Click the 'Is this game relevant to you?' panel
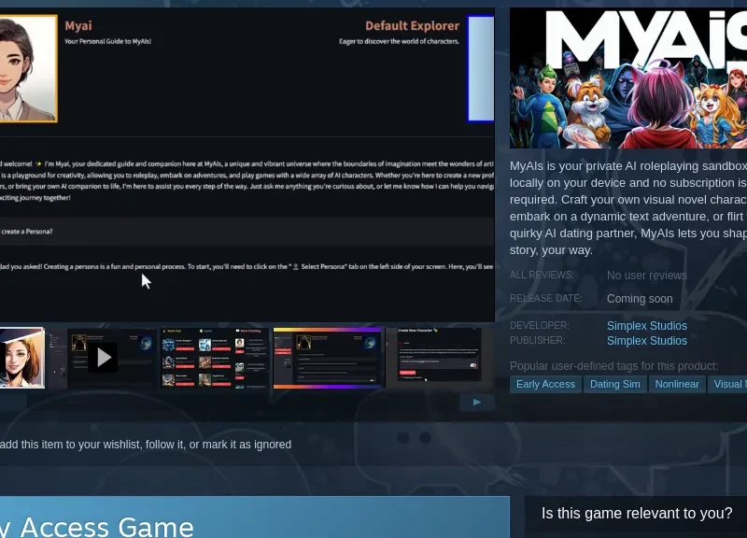This screenshot has width=747, height=538. [636, 513]
